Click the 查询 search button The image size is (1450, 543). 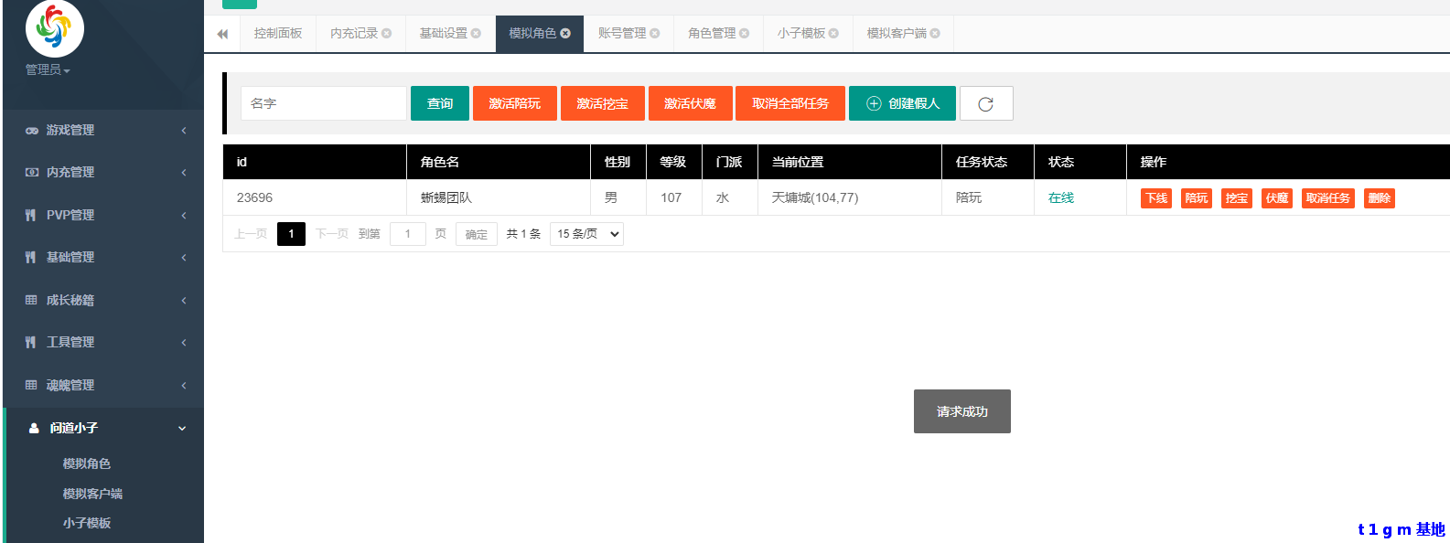coord(440,104)
